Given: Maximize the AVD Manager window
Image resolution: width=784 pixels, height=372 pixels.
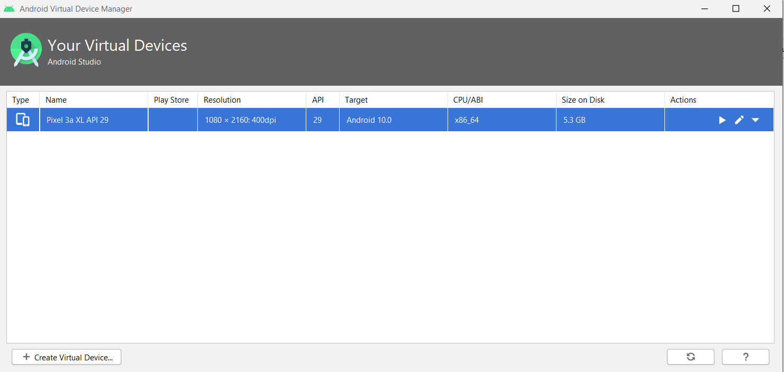Looking at the screenshot, I should tap(735, 9).
